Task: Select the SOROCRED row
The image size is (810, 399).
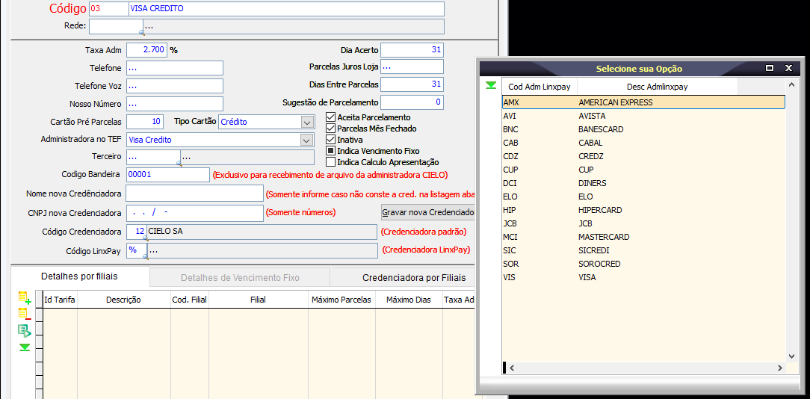Action: (643, 264)
